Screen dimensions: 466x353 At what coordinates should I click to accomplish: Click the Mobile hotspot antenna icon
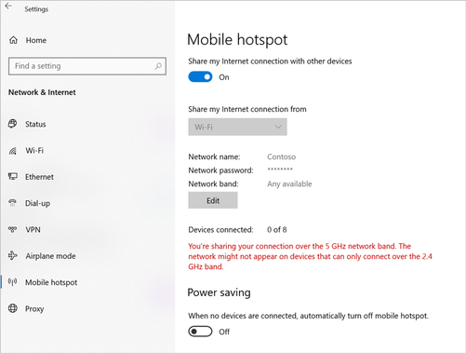13,282
